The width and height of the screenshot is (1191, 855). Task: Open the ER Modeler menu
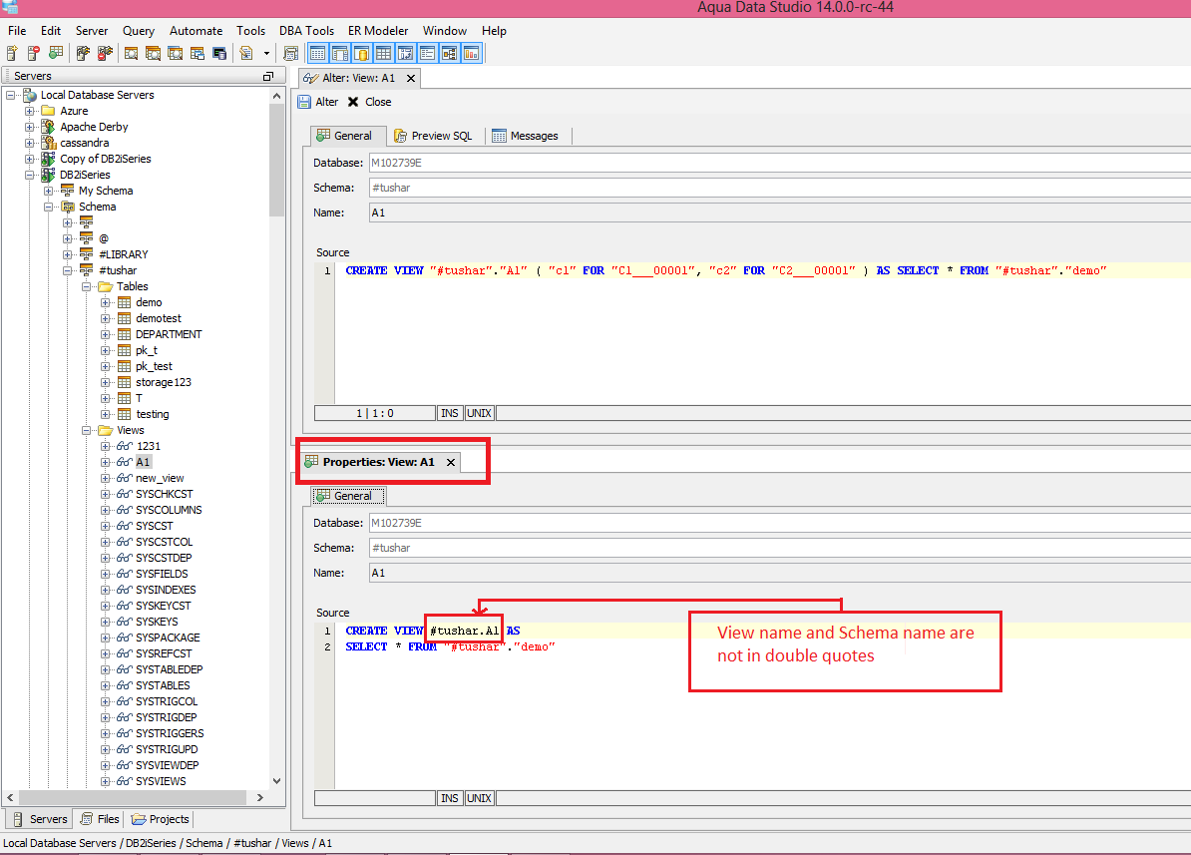tap(377, 30)
